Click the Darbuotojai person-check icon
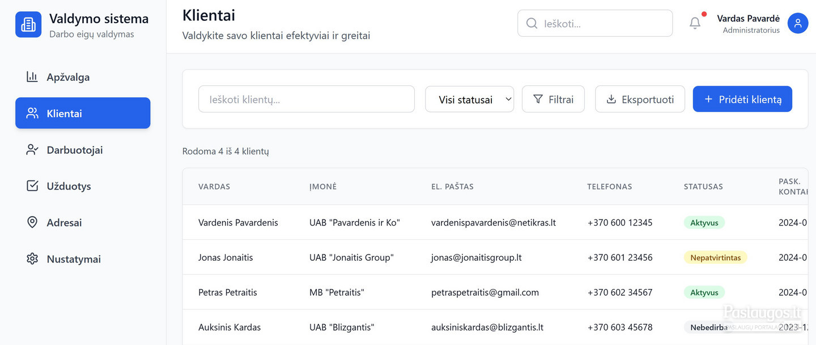816x345 pixels. point(32,150)
